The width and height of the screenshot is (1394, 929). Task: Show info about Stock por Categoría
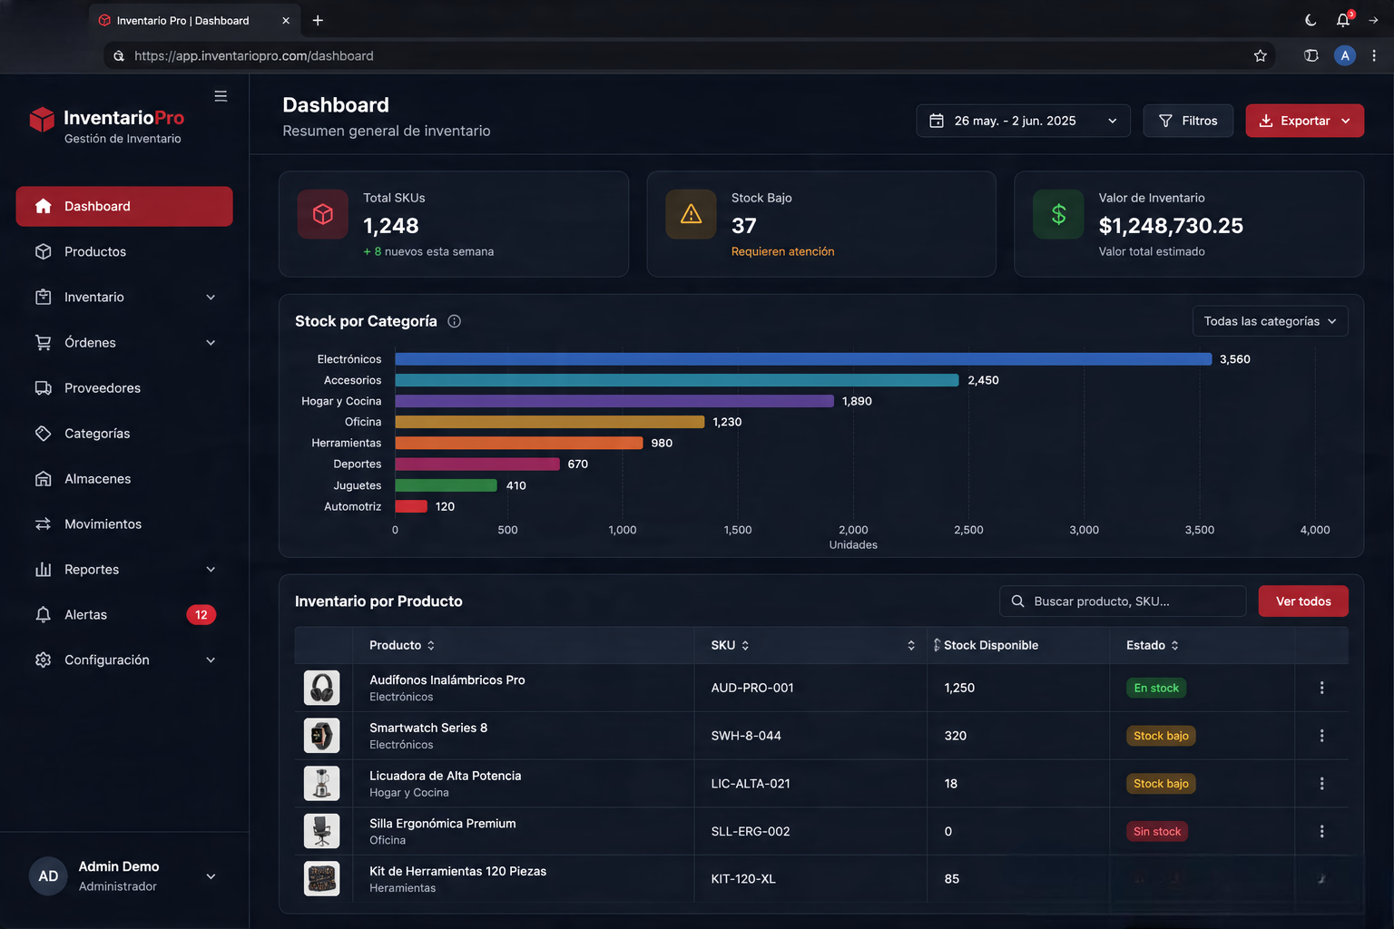(x=455, y=321)
